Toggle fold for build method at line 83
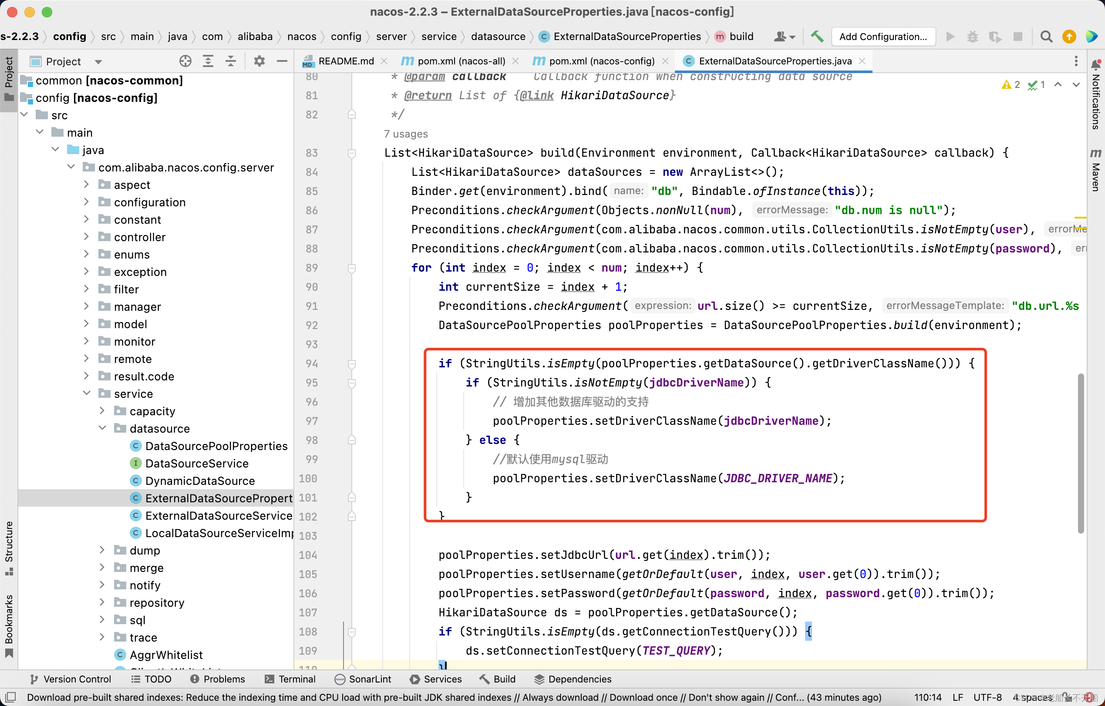The image size is (1105, 706). (x=351, y=153)
